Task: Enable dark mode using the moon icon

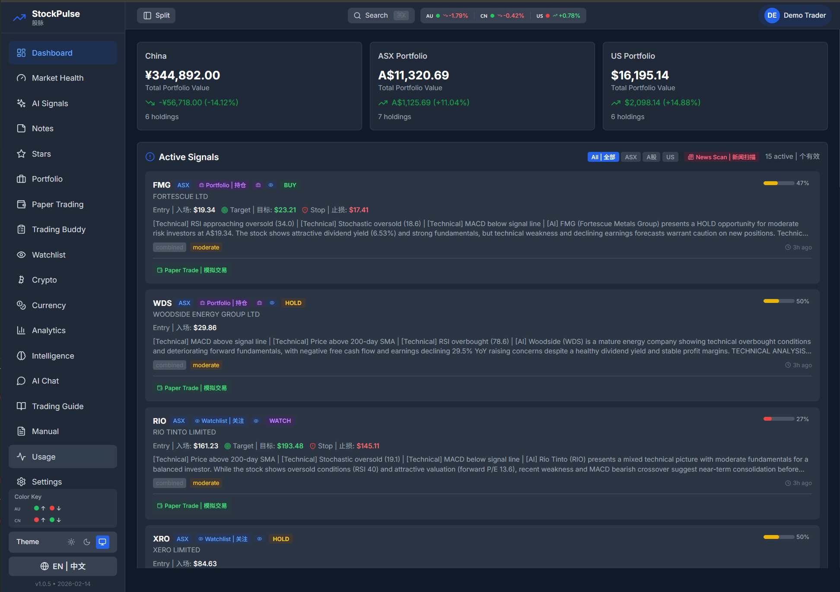Action: coord(87,542)
